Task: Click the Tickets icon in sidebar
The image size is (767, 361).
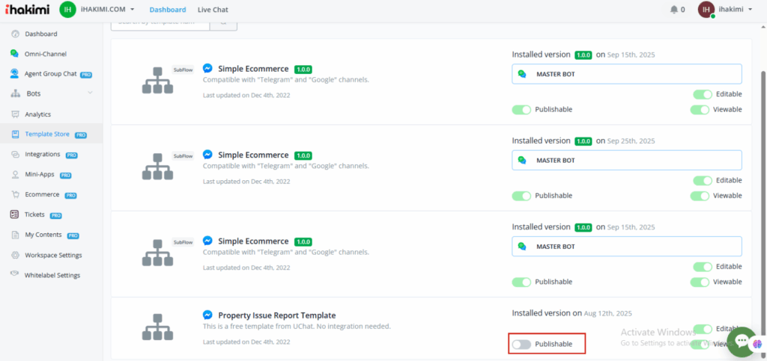Action: pyautogui.click(x=15, y=215)
